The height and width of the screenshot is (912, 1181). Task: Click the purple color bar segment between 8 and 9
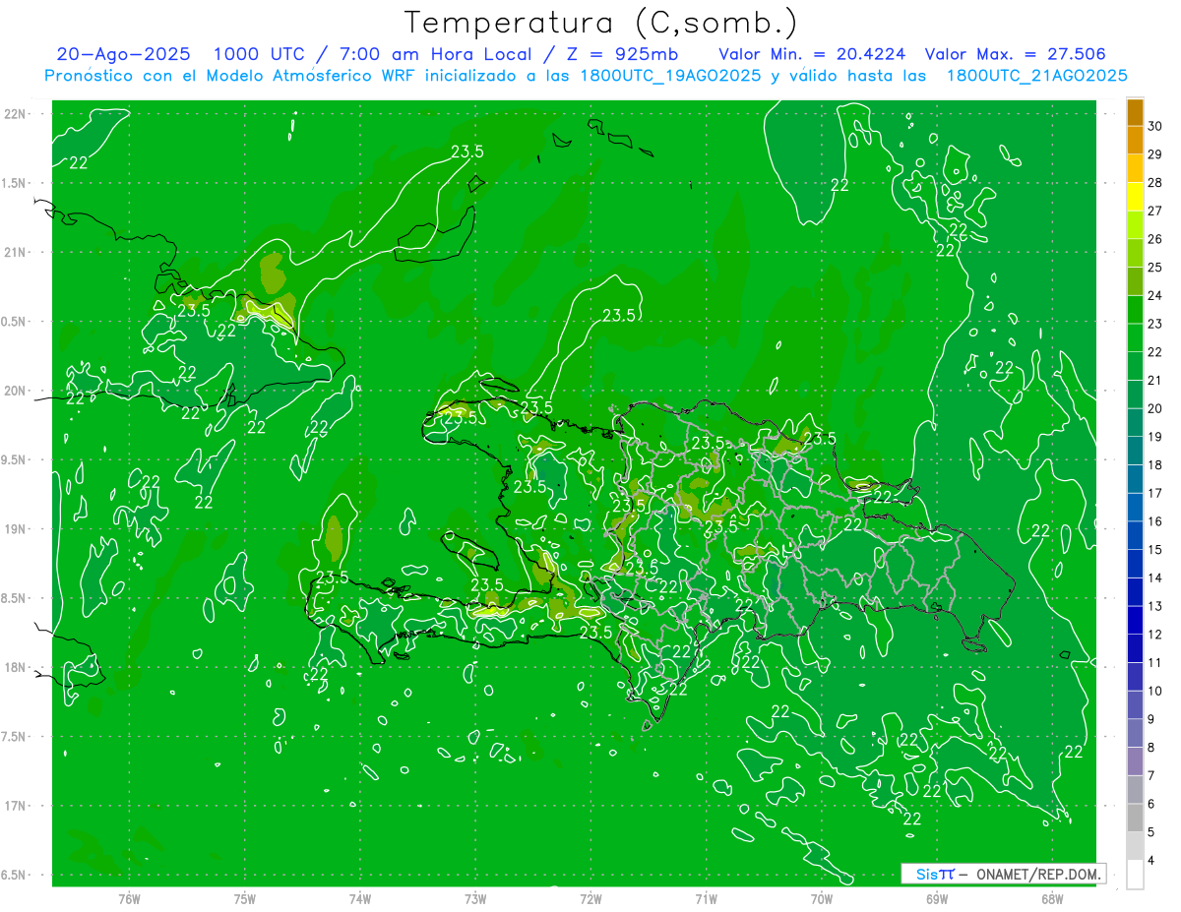click(1136, 733)
